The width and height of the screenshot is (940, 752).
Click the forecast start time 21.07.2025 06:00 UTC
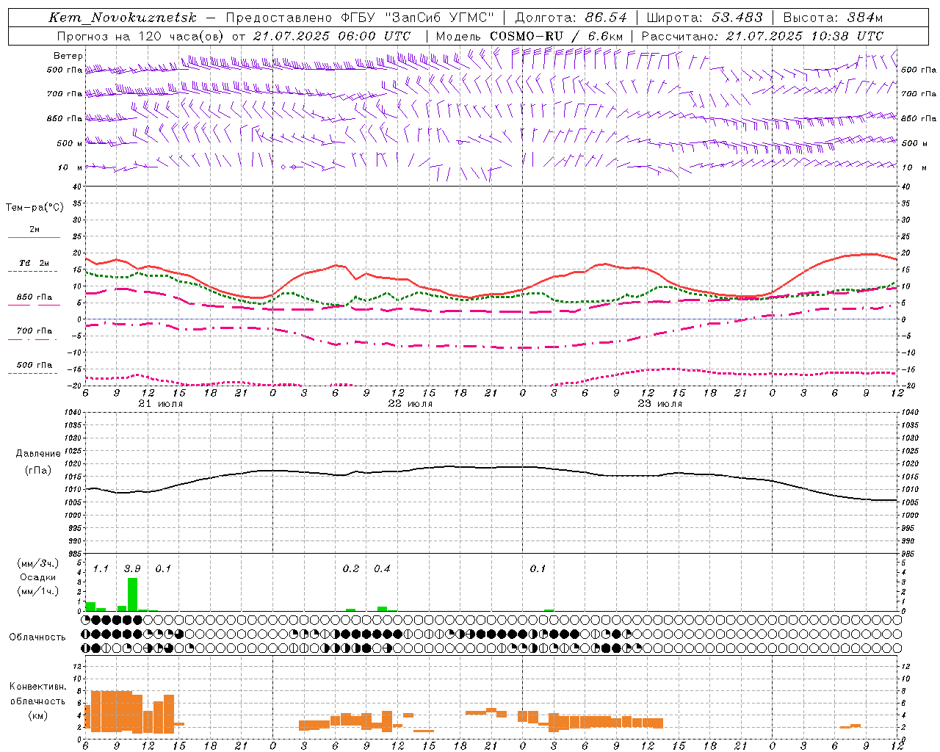click(x=332, y=36)
